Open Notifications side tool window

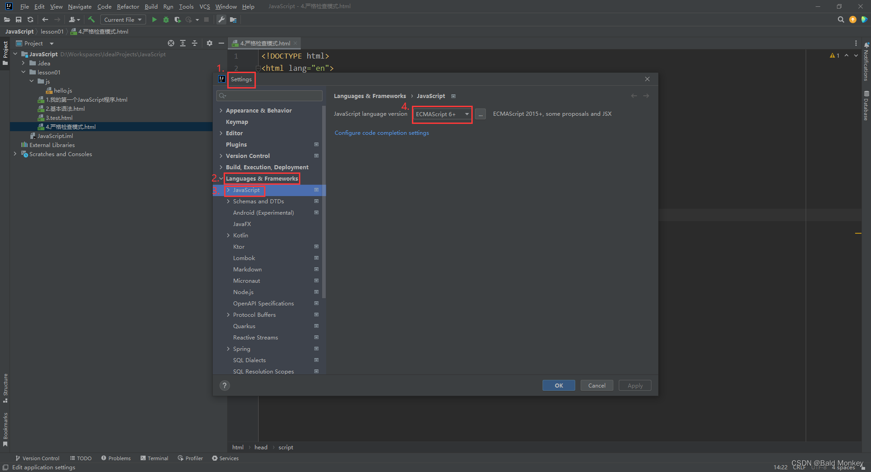coord(866,62)
